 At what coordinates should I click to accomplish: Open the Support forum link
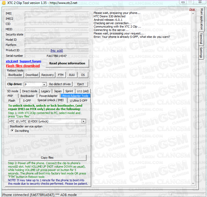point(30,61)
